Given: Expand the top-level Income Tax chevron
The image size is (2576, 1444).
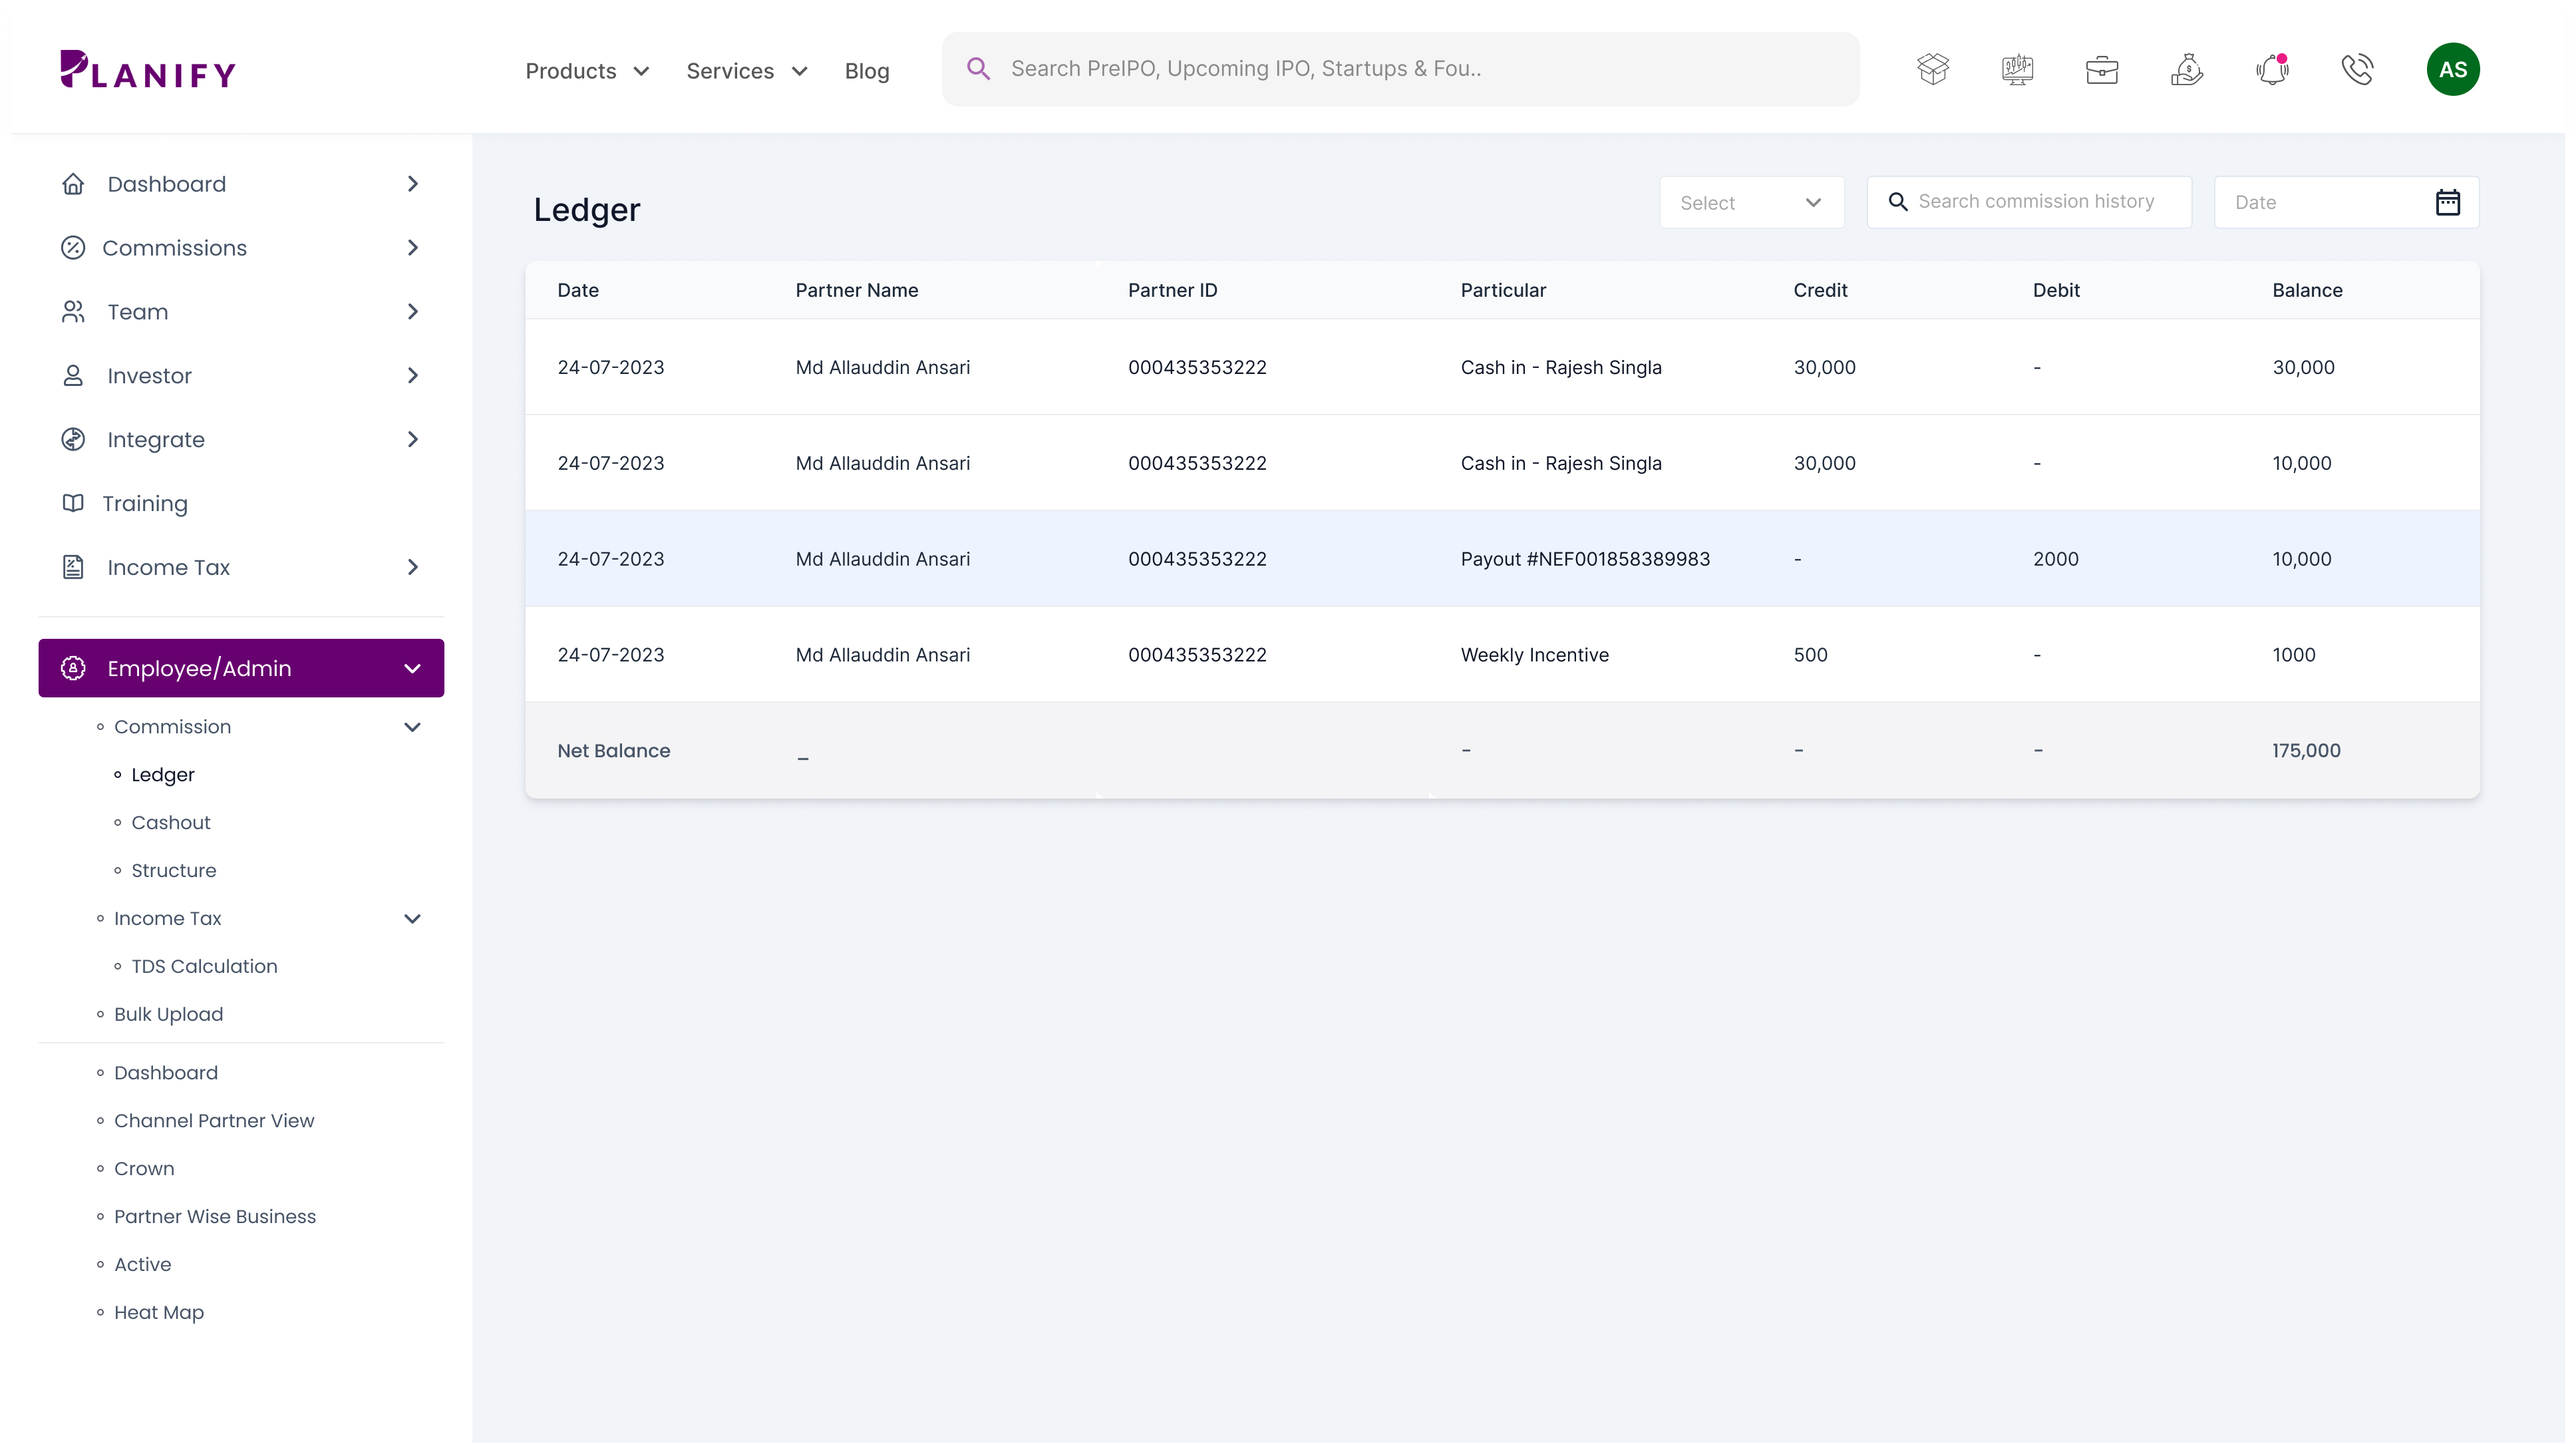Looking at the screenshot, I should pyautogui.click(x=413, y=567).
